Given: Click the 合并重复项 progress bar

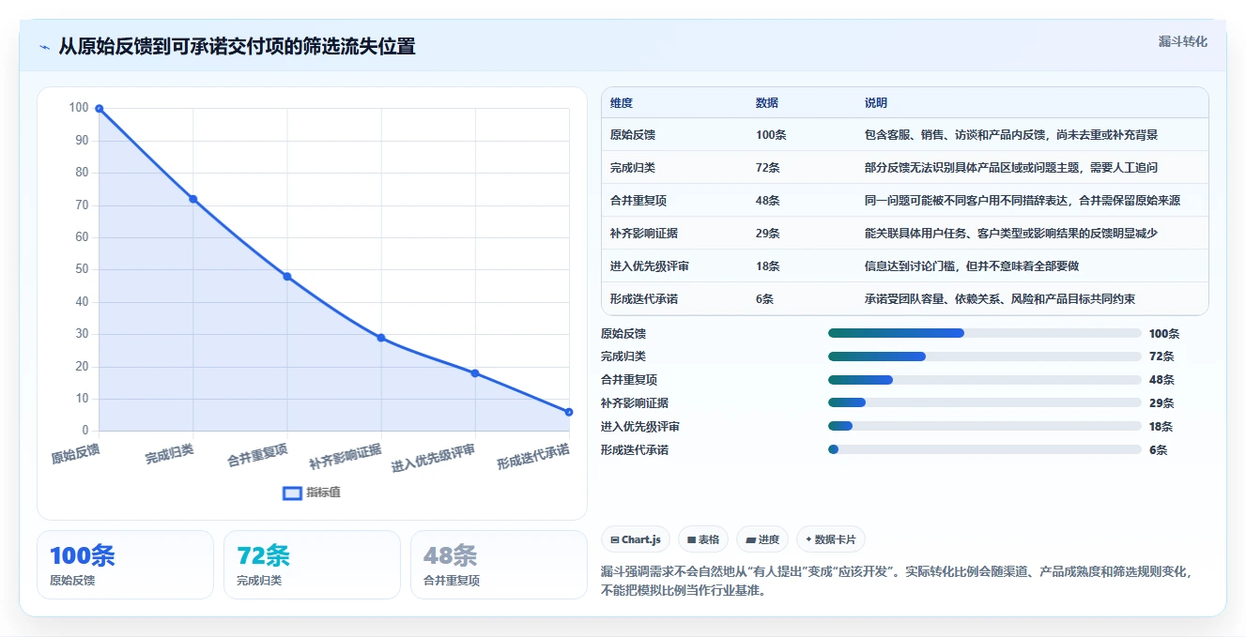Looking at the screenshot, I should point(984,380).
